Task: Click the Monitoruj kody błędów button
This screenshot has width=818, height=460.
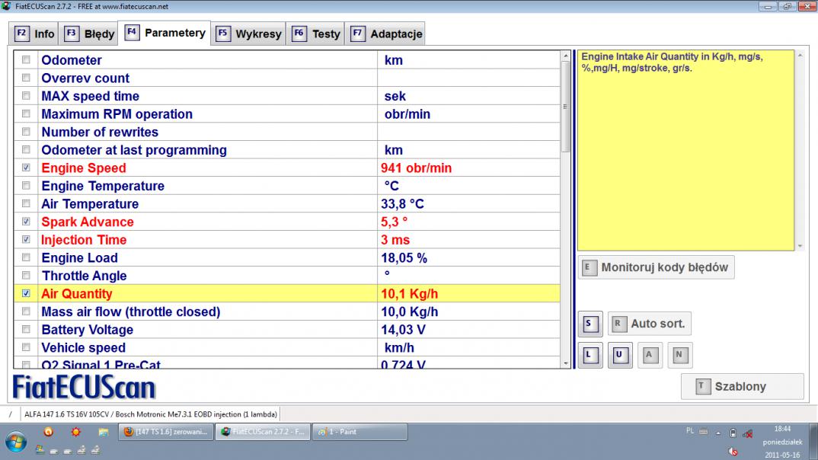Action: [x=657, y=267]
